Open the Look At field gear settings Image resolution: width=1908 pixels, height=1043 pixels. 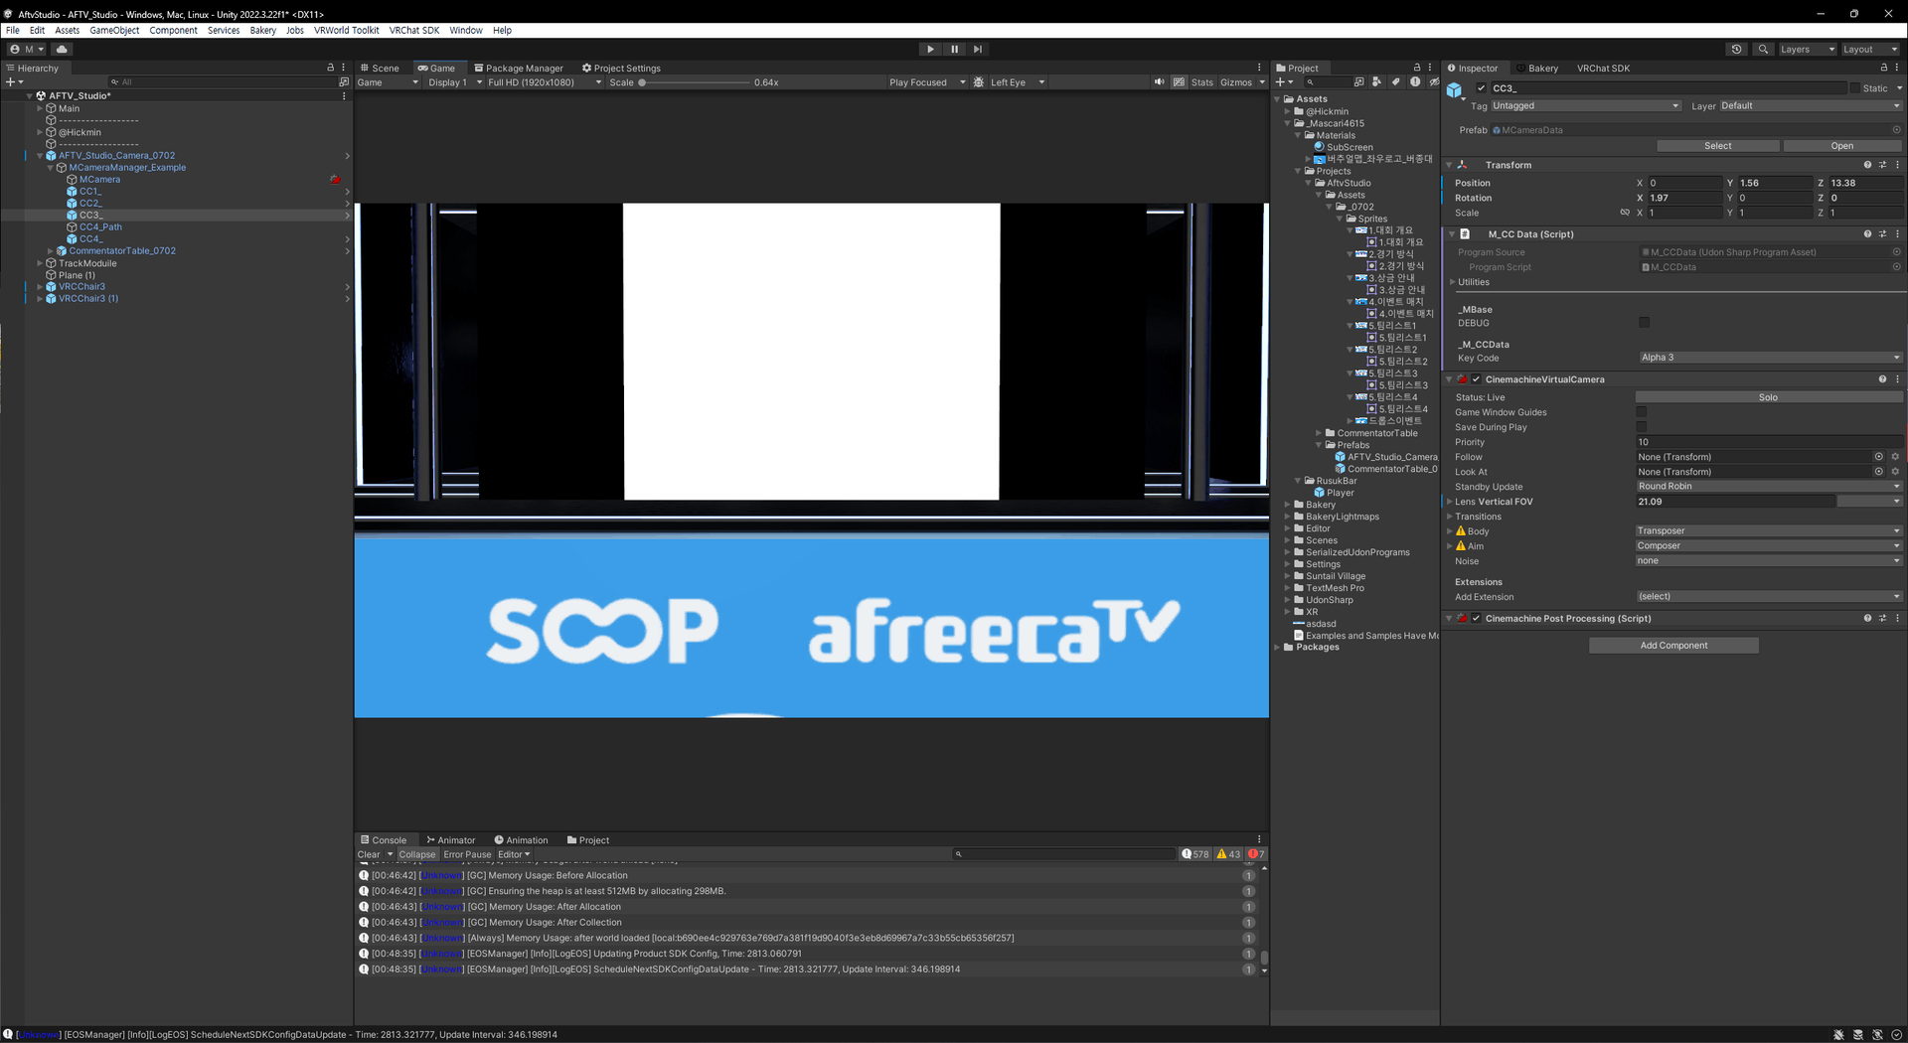(x=1895, y=472)
